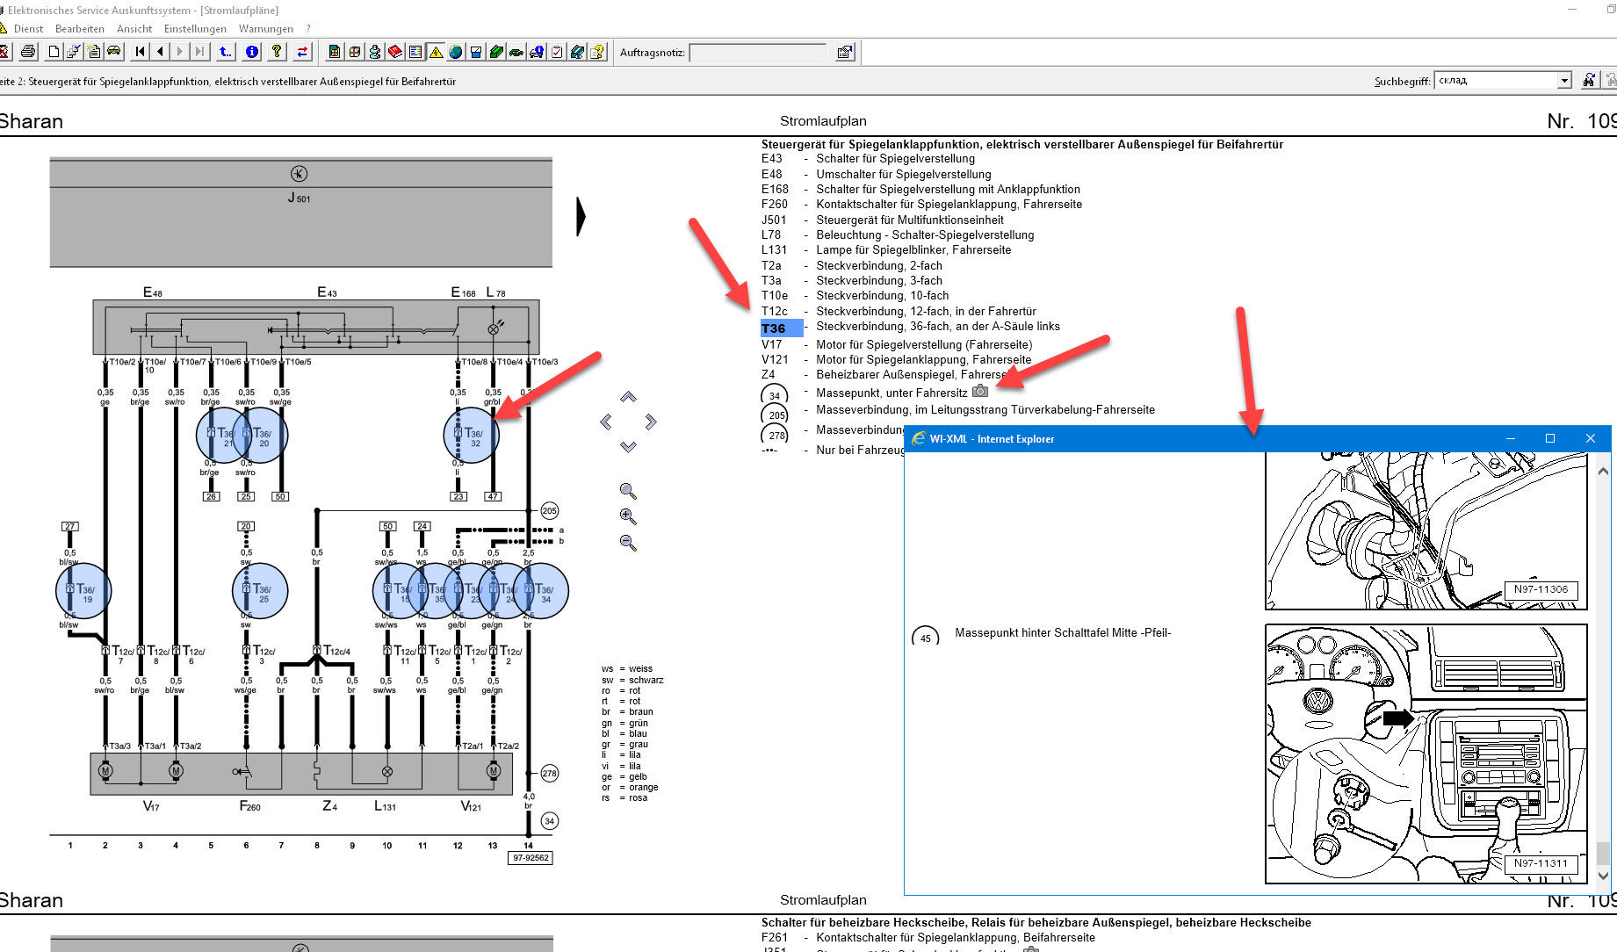Image resolution: width=1617 pixels, height=952 pixels.
Task: Pan the wiring diagram up with arrow
Action: [628, 398]
